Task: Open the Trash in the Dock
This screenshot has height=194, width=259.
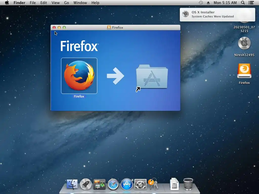Action: pos(188,184)
